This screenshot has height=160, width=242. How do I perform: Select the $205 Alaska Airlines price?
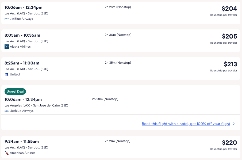pyautogui.click(x=229, y=36)
